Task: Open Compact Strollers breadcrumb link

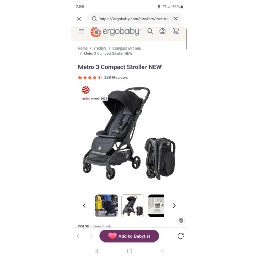Action: pos(127,49)
